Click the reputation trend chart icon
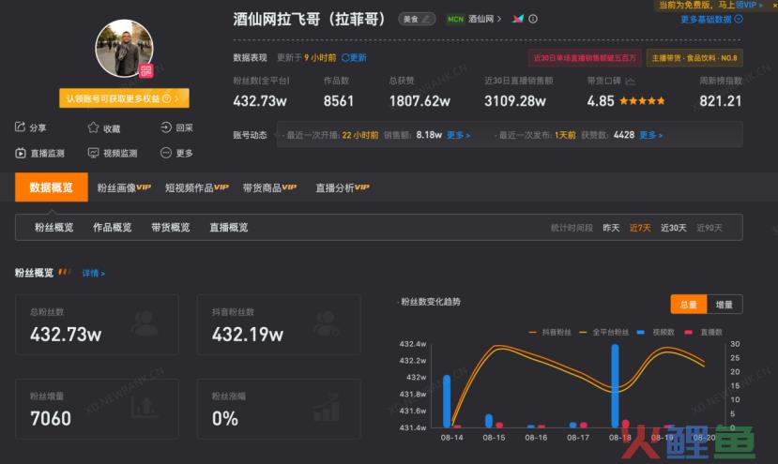This screenshot has height=464, width=778. 630,81
